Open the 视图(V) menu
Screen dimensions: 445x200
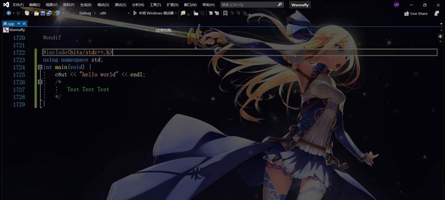tap(52, 5)
